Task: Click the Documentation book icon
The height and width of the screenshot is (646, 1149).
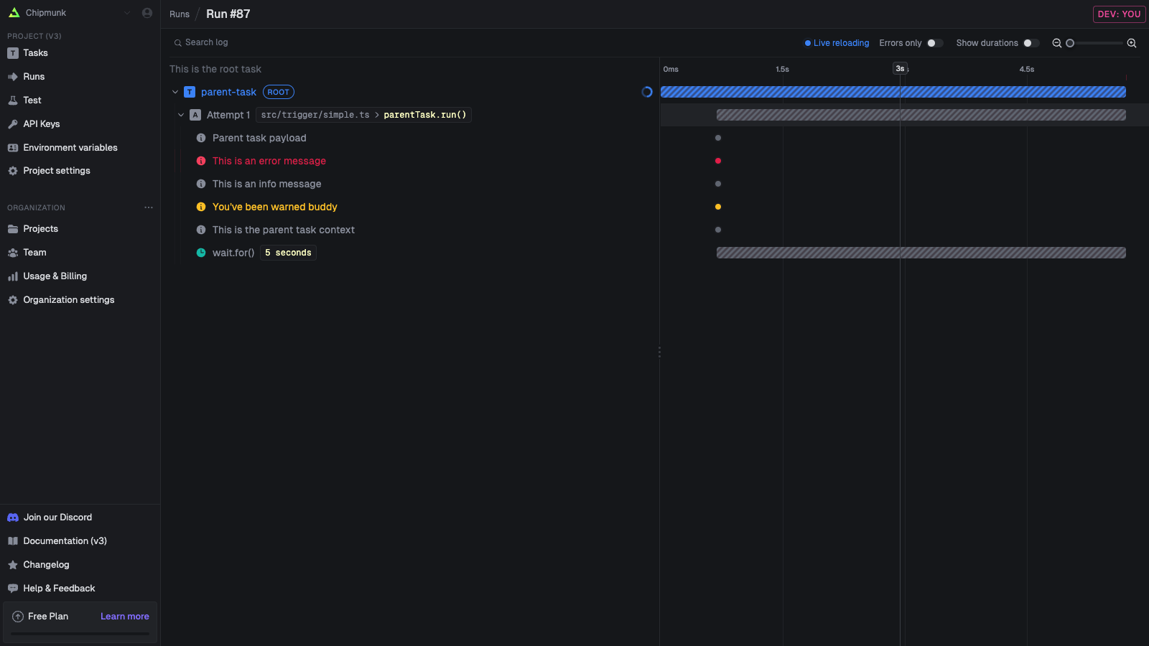Action: 13,541
